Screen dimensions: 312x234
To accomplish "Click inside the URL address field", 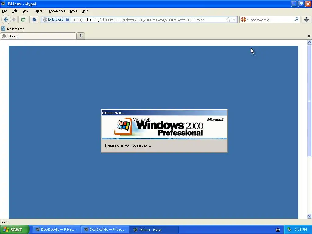I will tap(148, 20).
